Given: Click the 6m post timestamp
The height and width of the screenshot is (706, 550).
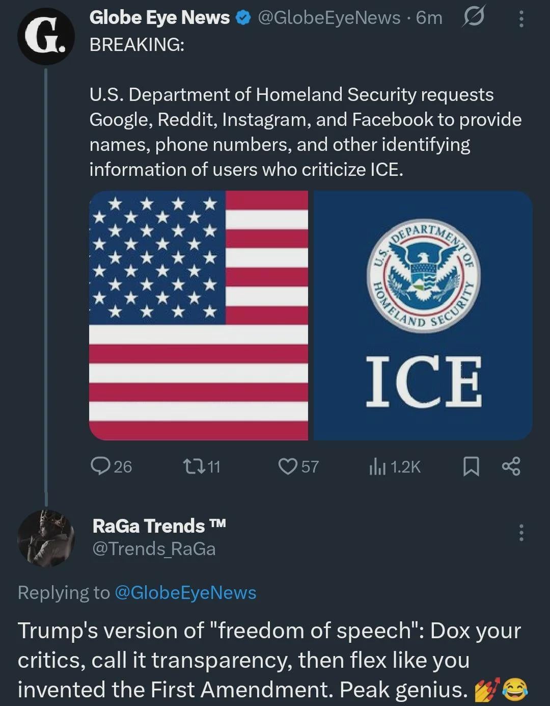Looking at the screenshot, I should pos(429,18).
